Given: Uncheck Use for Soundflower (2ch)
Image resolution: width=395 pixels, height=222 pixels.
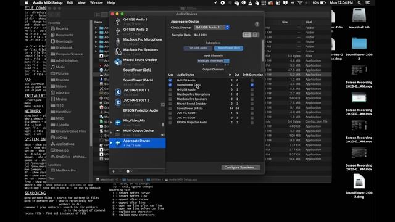Looking at the screenshot, I should 170,85.
